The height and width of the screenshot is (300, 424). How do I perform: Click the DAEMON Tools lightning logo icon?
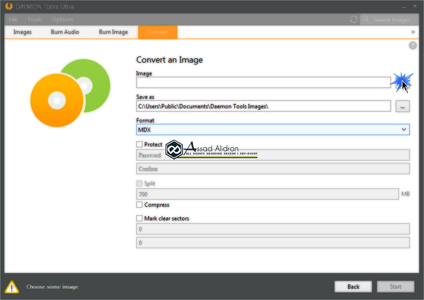click(x=9, y=6)
